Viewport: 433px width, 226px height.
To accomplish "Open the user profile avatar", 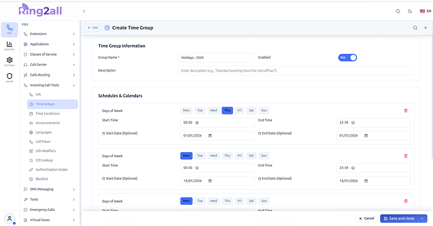I will [9, 219].
